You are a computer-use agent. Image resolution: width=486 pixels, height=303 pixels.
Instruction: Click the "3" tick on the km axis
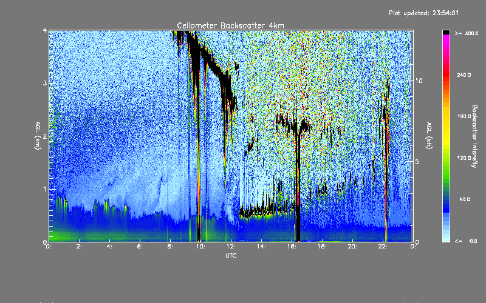point(45,83)
